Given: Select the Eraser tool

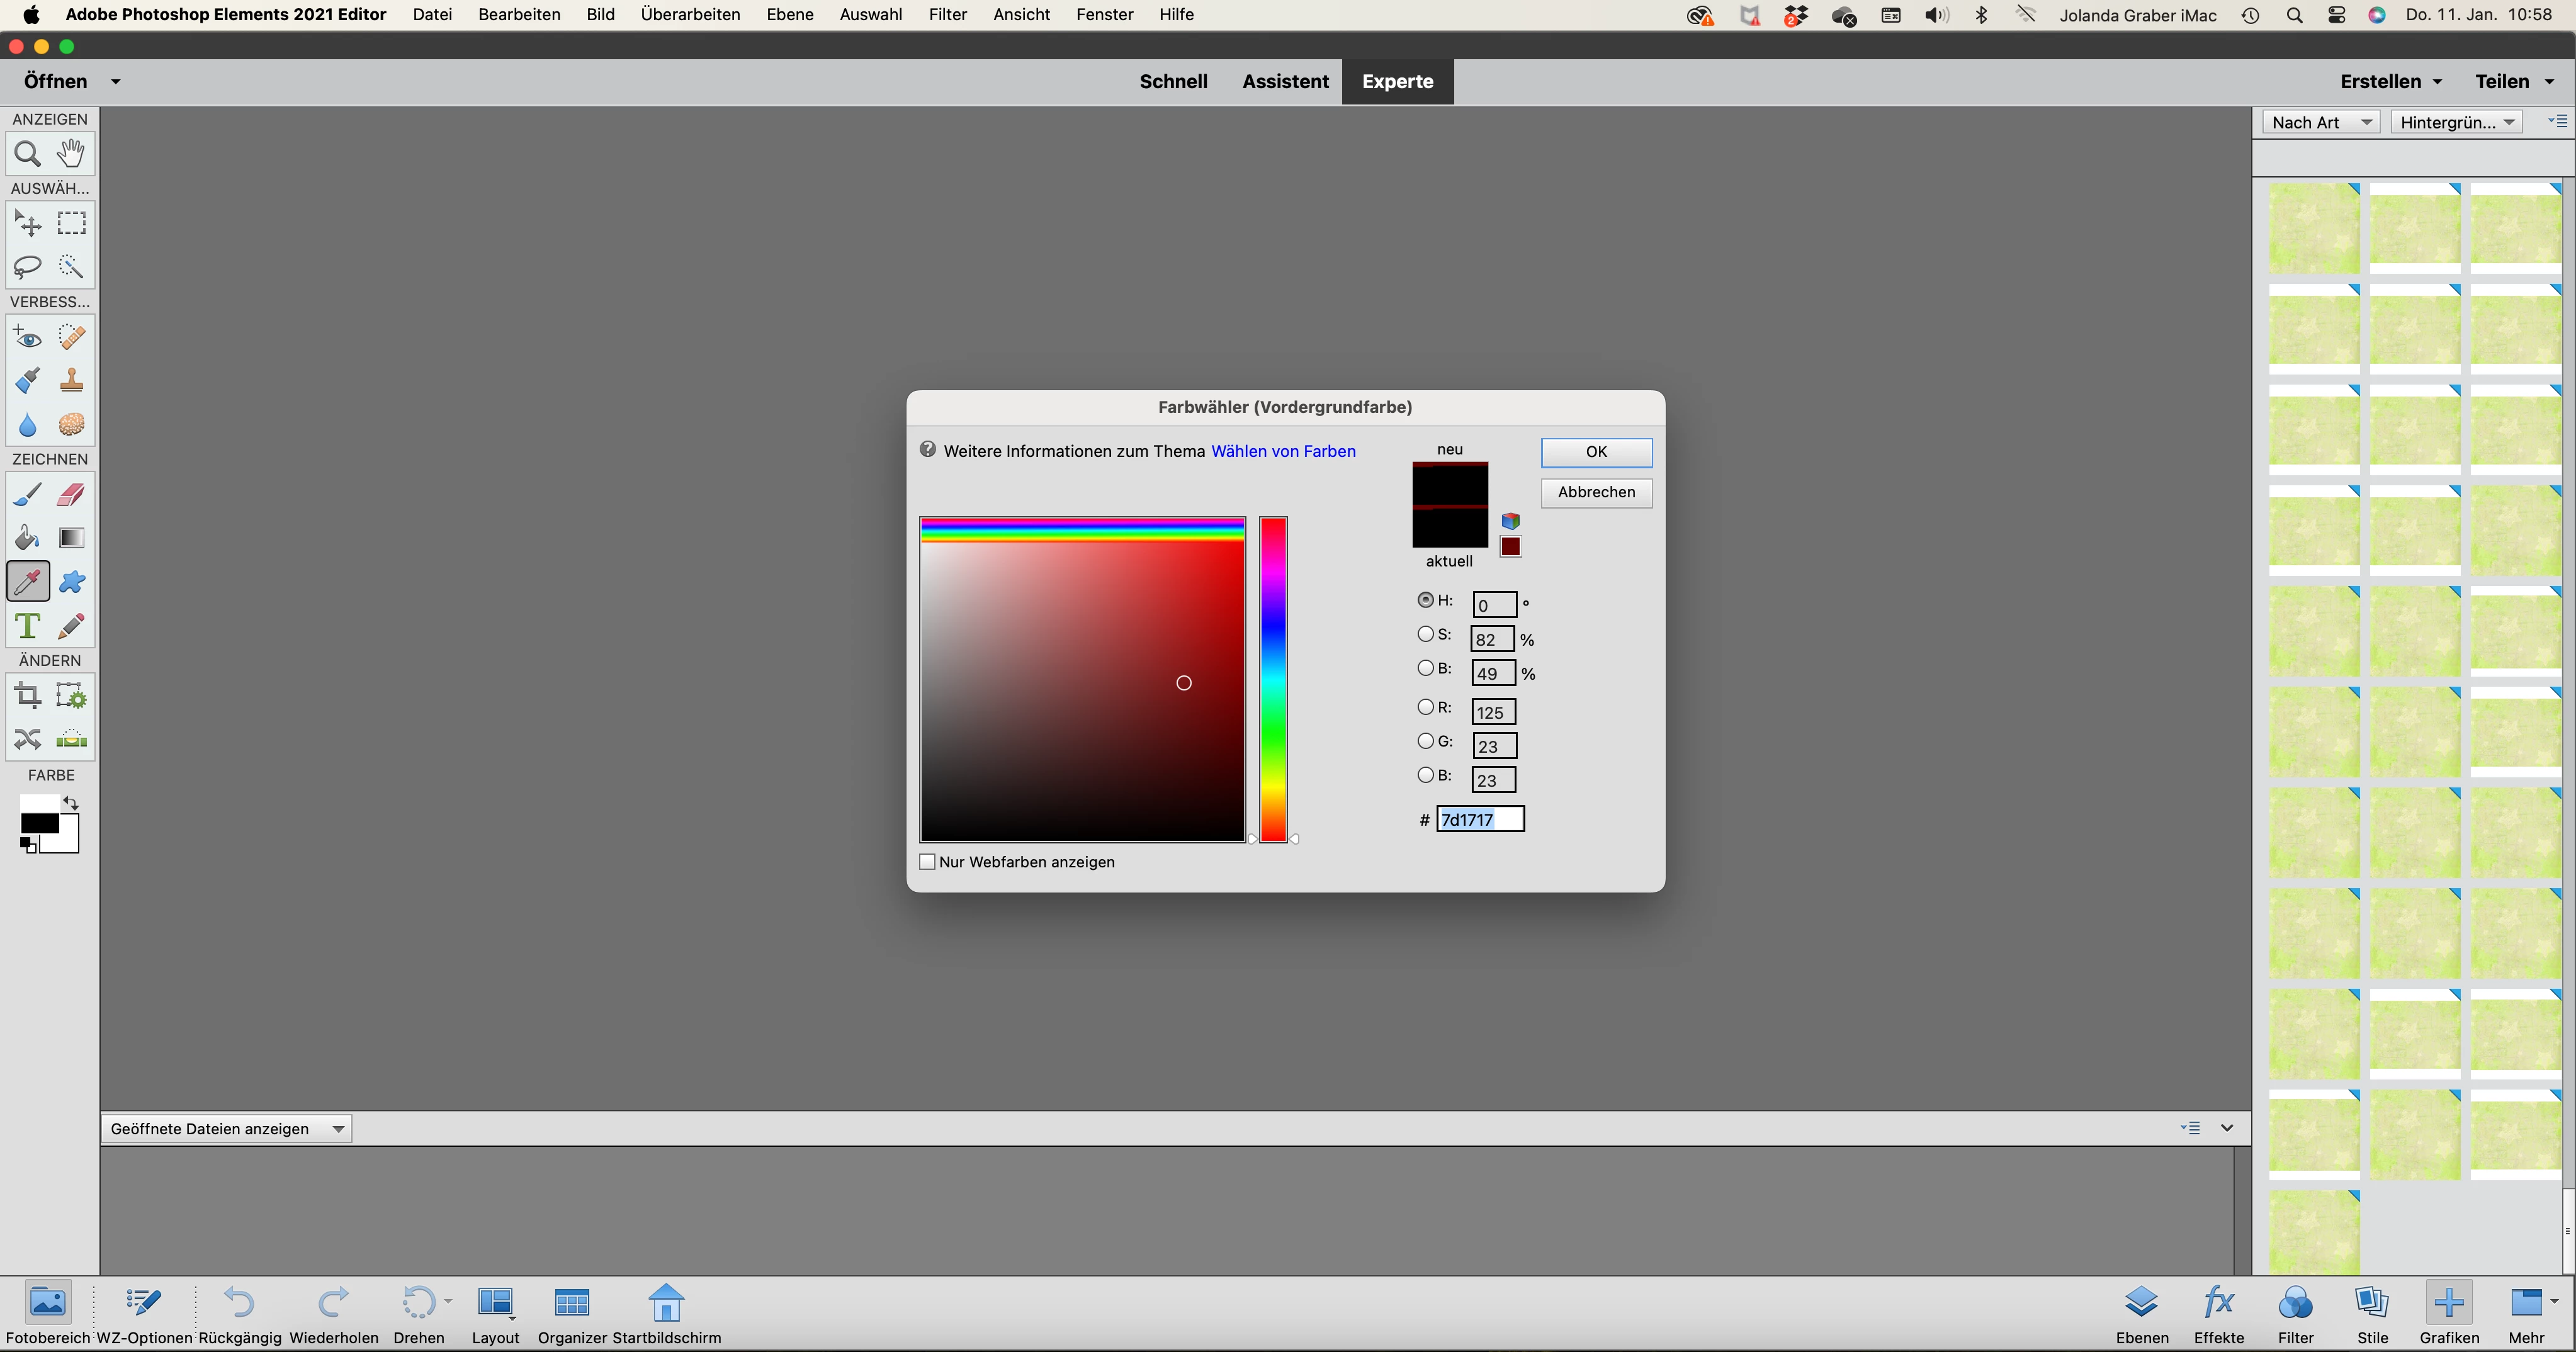Looking at the screenshot, I should 71,495.
